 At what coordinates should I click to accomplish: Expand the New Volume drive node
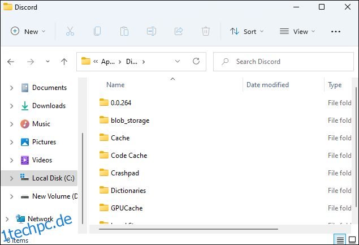coord(11,196)
